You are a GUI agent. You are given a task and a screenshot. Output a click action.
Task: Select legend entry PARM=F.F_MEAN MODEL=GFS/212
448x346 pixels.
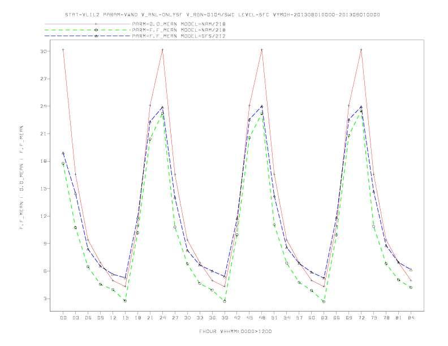[x=179, y=36]
